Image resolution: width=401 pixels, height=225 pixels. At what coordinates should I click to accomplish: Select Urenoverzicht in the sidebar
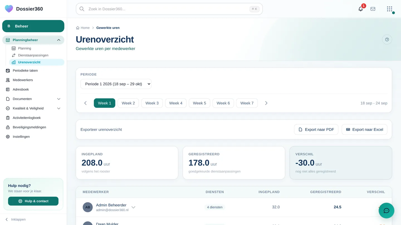click(37, 62)
